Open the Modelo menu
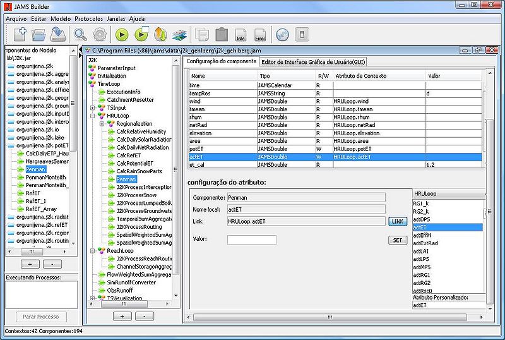505x340 pixels. (61, 19)
